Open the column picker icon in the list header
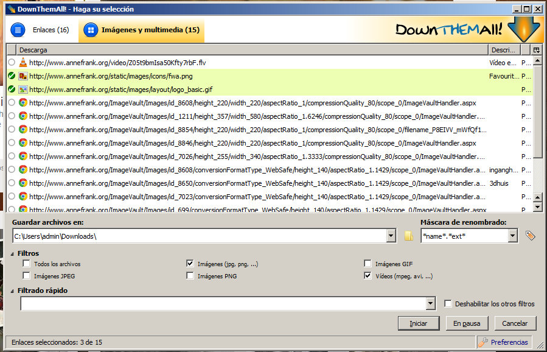Screen dimensions: 547x352 pos(536,50)
